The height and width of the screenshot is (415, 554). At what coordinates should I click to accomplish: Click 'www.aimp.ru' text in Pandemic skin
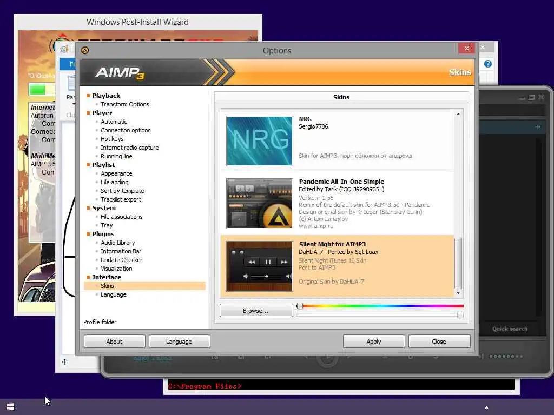click(316, 226)
